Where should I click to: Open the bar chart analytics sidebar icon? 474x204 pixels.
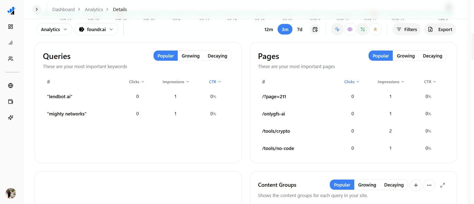10,43
